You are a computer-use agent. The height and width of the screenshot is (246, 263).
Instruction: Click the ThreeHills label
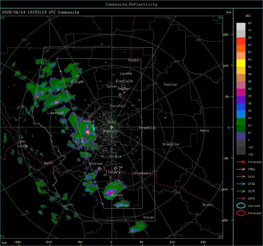tap(147, 128)
